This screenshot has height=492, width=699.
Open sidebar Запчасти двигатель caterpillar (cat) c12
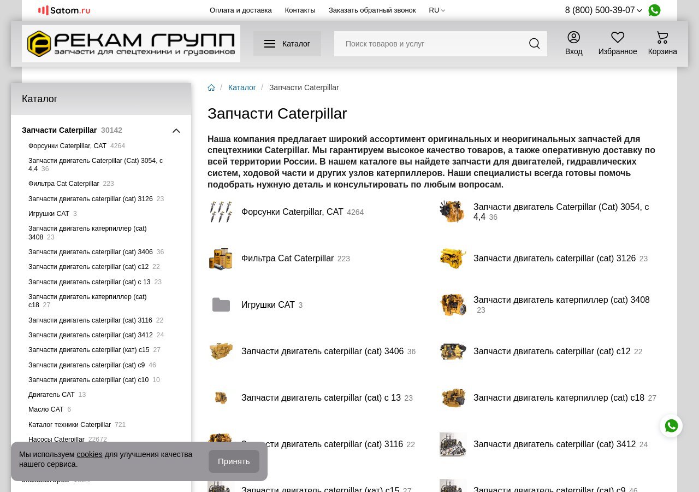(88, 267)
